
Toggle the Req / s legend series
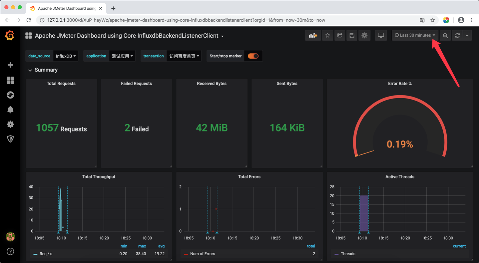pyautogui.click(x=46, y=254)
